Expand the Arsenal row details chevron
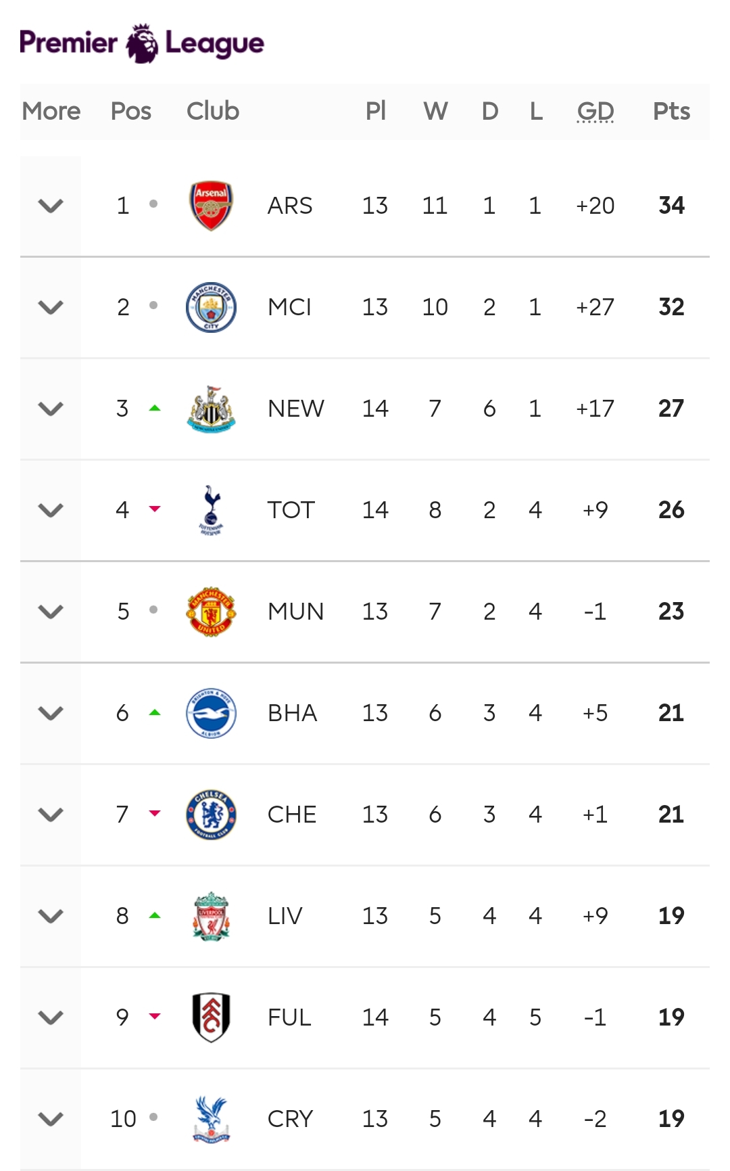Viewport: 730px width, 1171px height. point(51,206)
